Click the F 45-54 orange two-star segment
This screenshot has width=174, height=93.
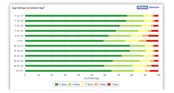[x=145, y=36]
